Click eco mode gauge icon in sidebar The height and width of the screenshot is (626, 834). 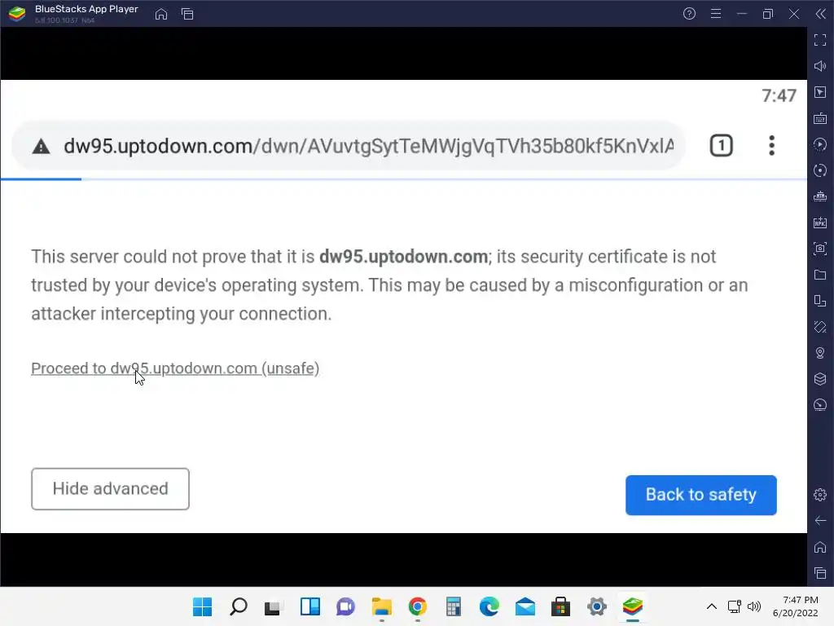click(x=820, y=405)
